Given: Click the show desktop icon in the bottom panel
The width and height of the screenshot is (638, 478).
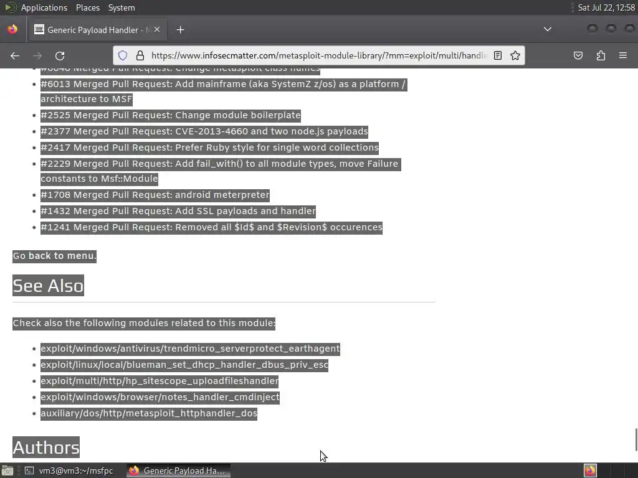Looking at the screenshot, I should [x=7, y=471].
